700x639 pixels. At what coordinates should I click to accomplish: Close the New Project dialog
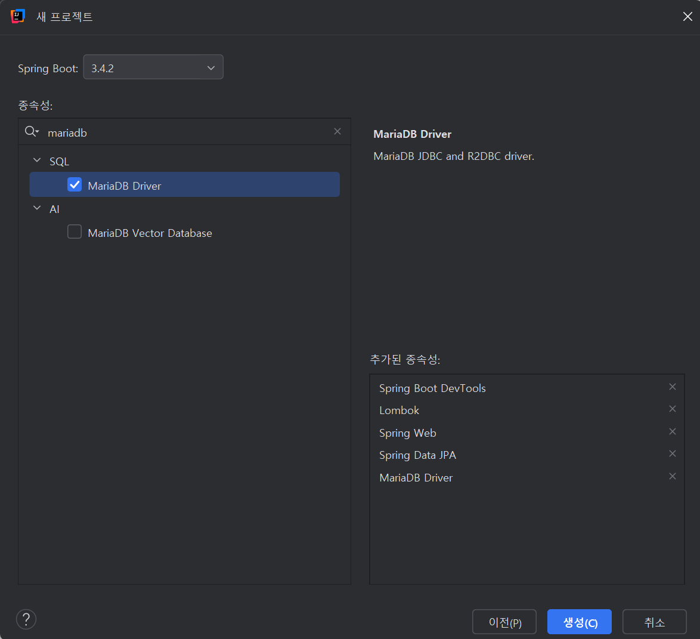pos(687,17)
